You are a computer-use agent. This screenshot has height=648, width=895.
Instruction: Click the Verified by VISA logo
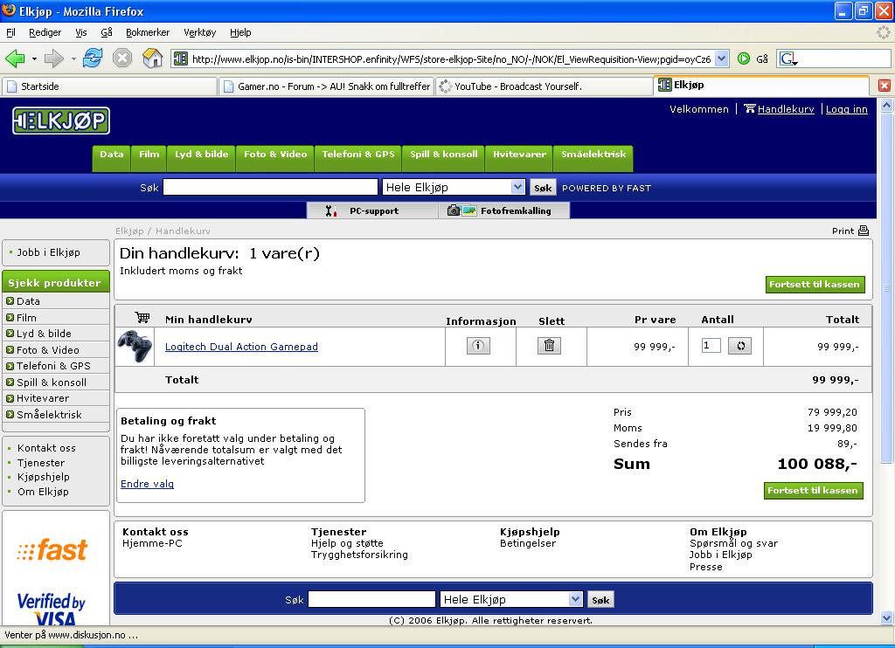tap(52, 608)
